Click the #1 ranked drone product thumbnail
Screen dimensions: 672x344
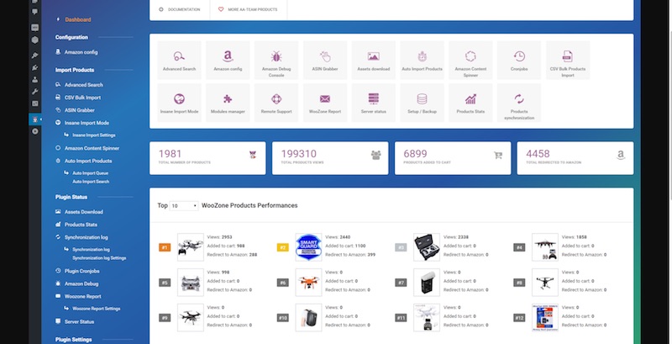pyautogui.click(x=191, y=247)
